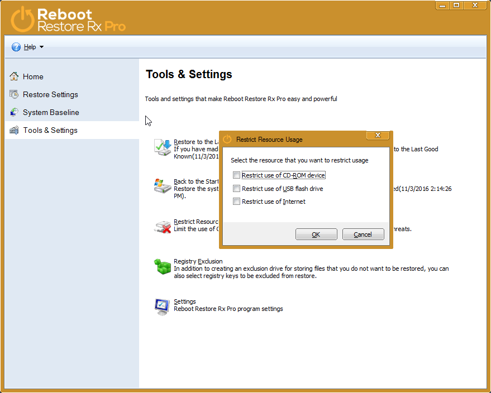Viewport: 491px width, 393px height.
Task: Close the Restrict Resource Usage dialog
Action: tap(378, 136)
